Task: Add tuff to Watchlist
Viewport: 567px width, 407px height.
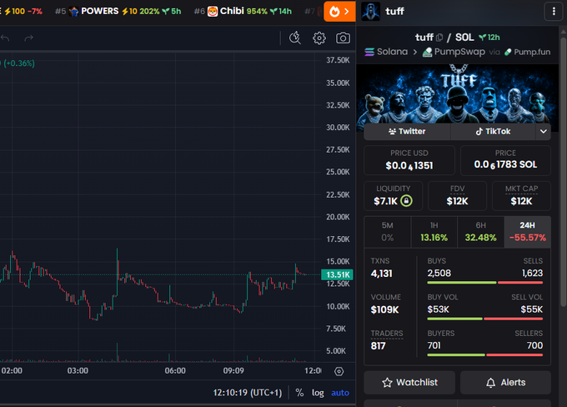Action: pyautogui.click(x=409, y=383)
